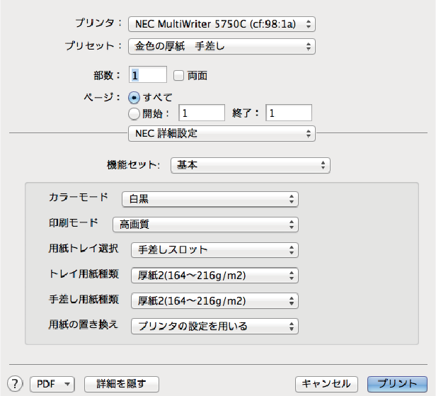Select the すべて (all pages) radio button
This screenshot has width=436, height=396.
pos(134,97)
